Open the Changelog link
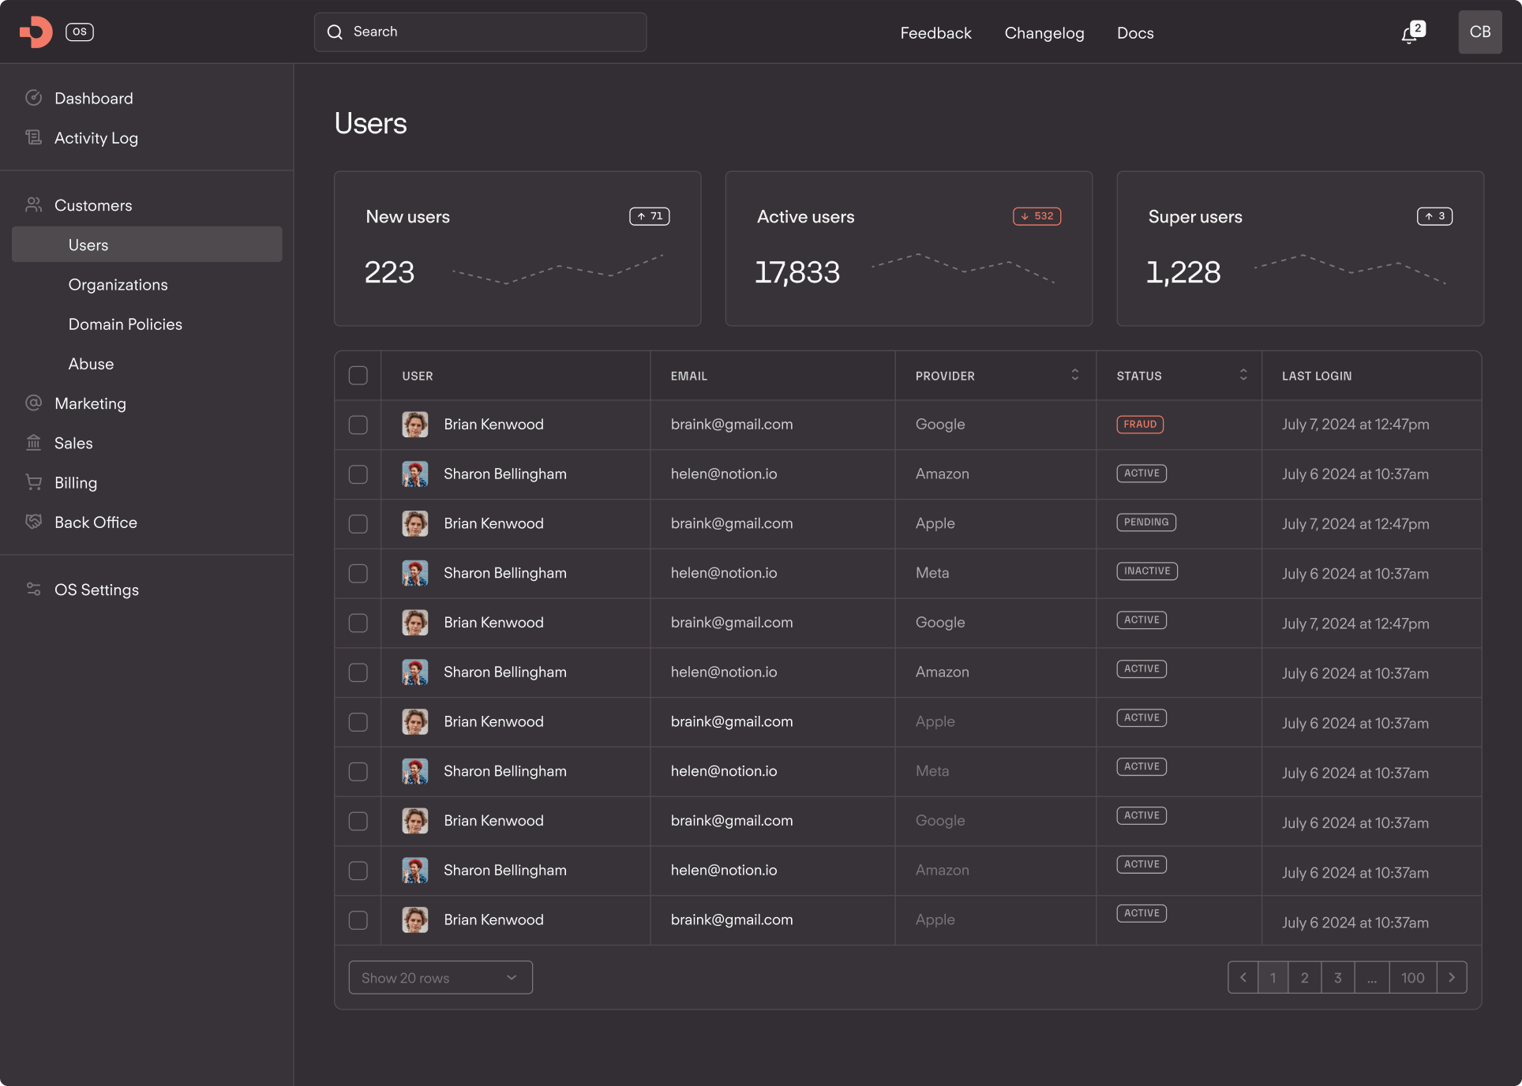 pos(1044,33)
